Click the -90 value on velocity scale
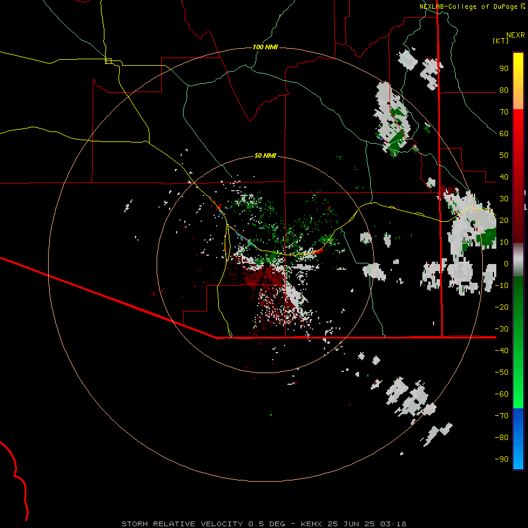Viewport: 528px width, 528px height. pyautogui.click(x=502, y=459)
